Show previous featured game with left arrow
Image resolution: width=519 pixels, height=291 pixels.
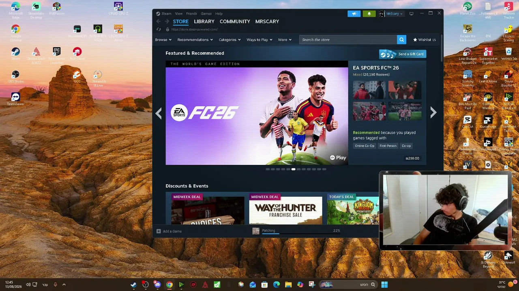point(159,113)
